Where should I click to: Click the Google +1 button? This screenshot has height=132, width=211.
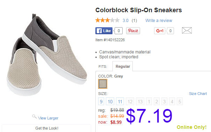pyautogui.click(x=160, y=31)
